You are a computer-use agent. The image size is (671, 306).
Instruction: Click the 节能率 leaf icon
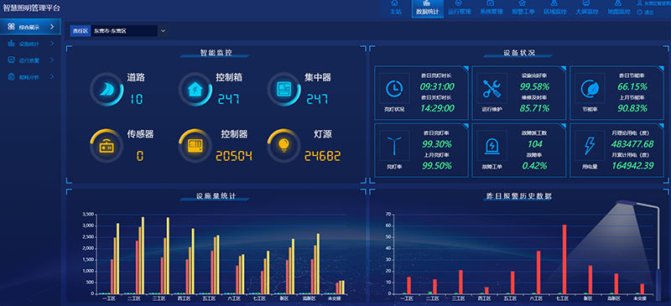pos(590,89)
